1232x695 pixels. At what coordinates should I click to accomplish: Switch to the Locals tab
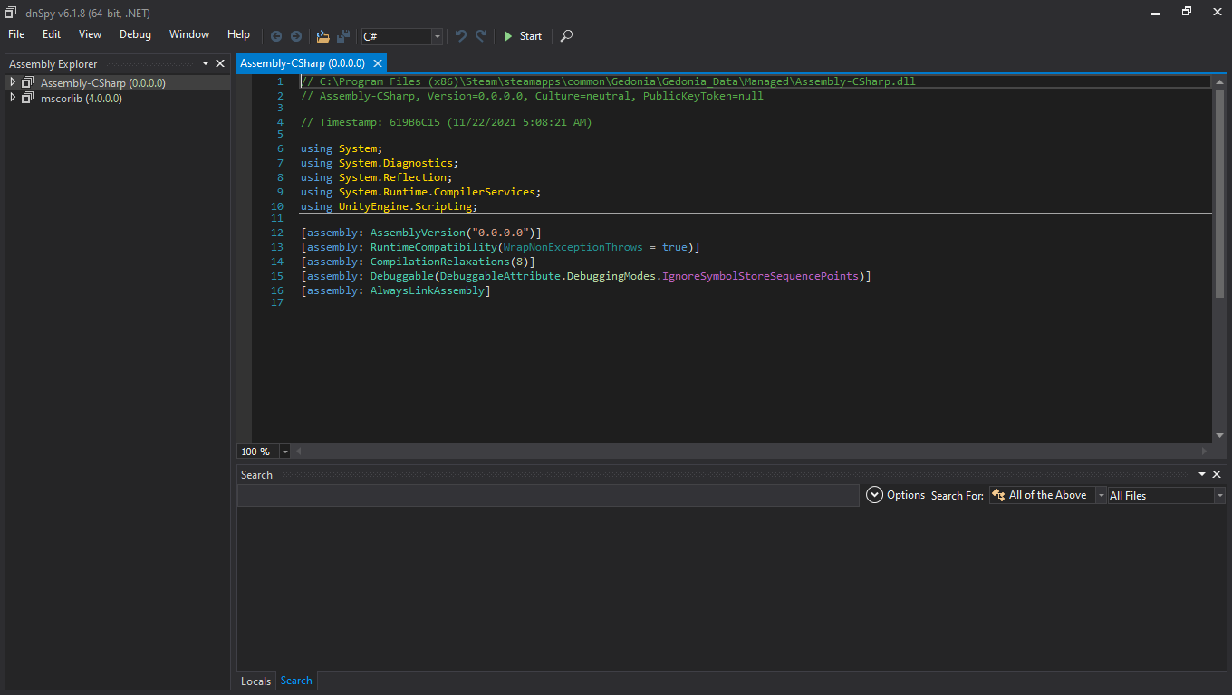(255, 681)
